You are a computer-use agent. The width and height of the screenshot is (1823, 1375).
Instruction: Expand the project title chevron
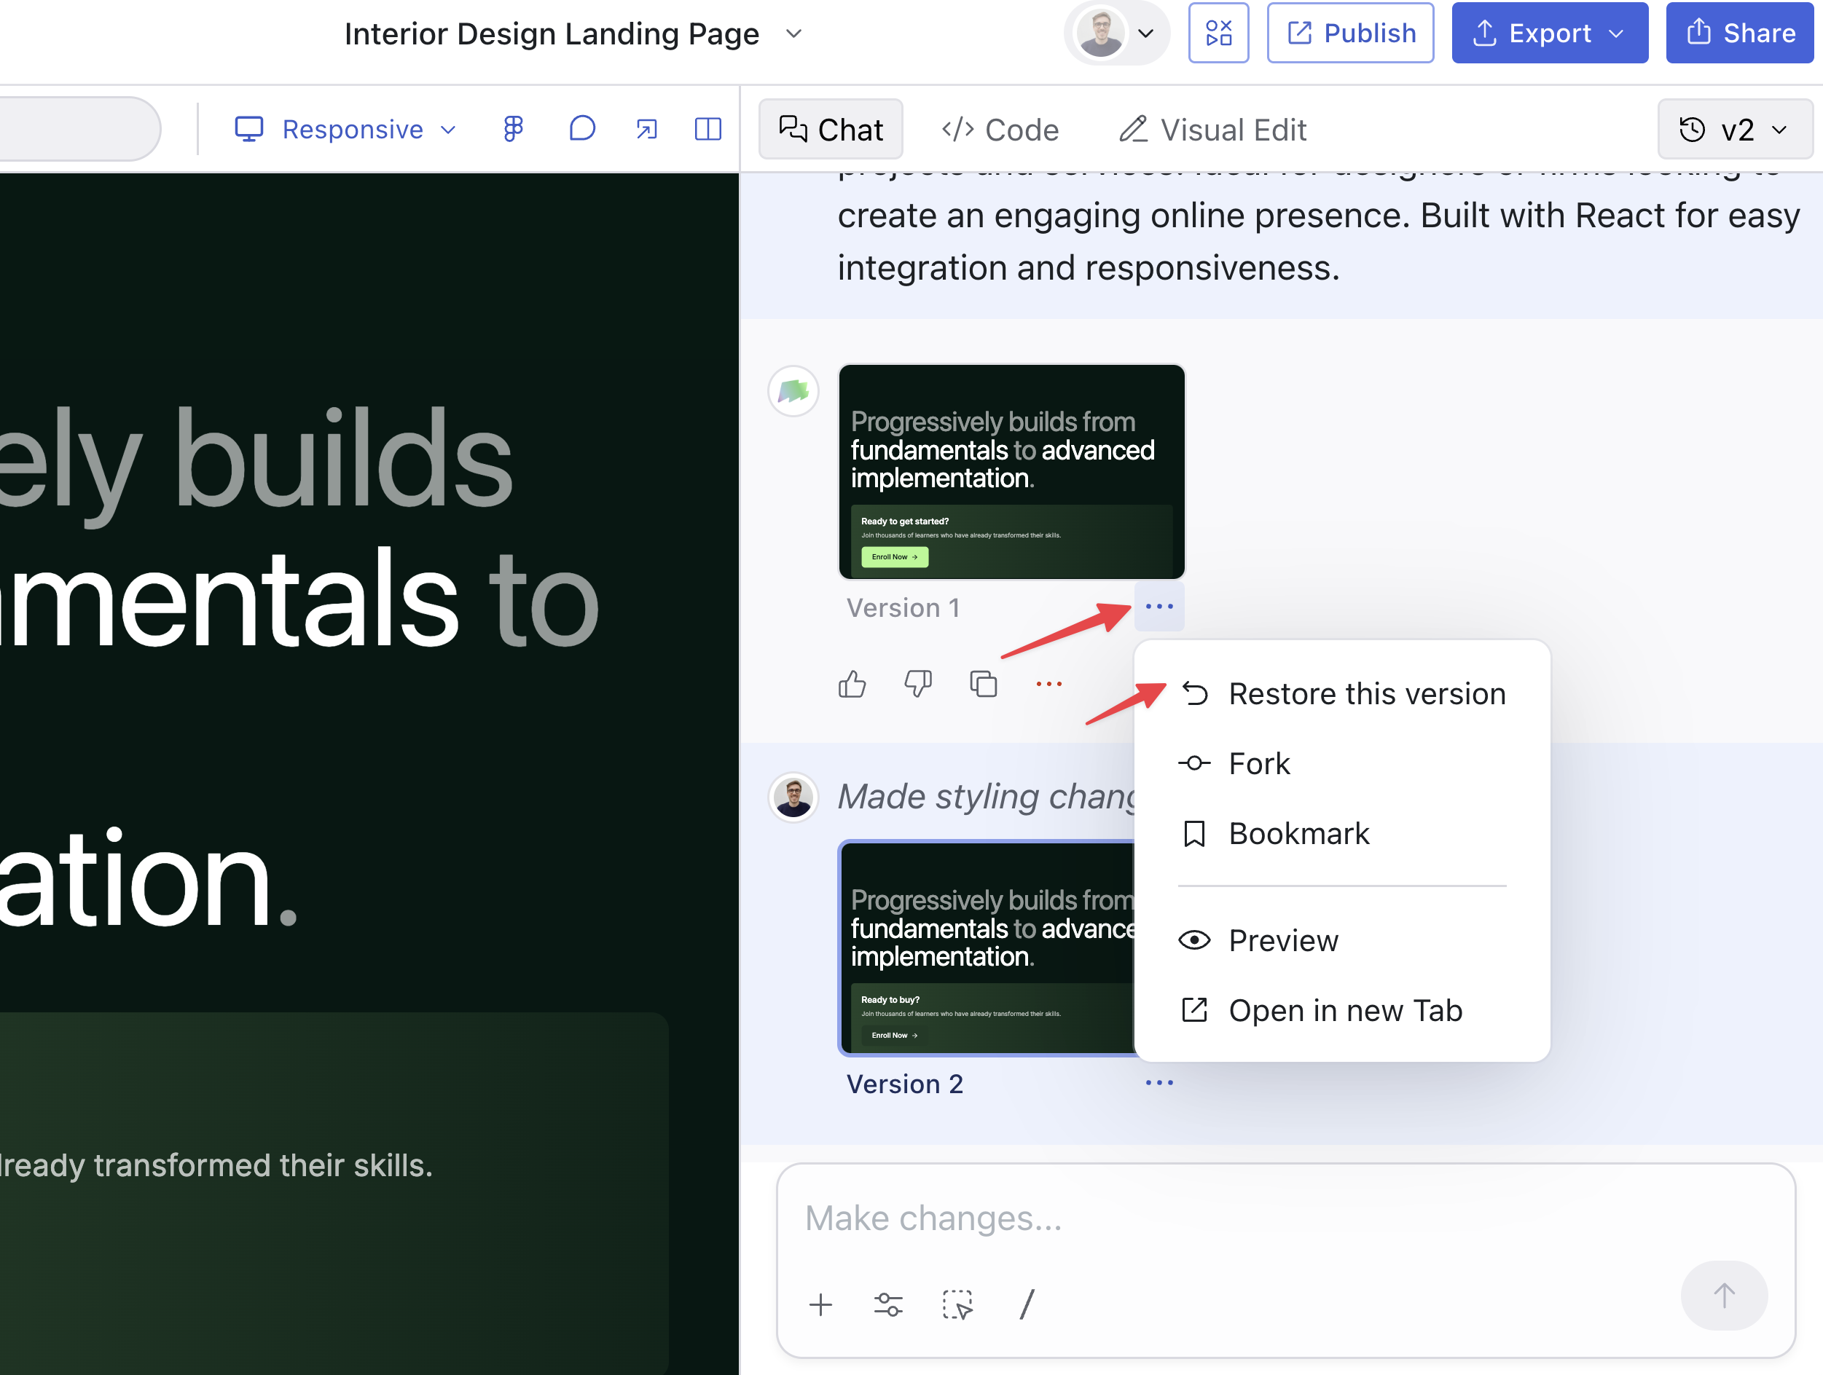(793, 34)
